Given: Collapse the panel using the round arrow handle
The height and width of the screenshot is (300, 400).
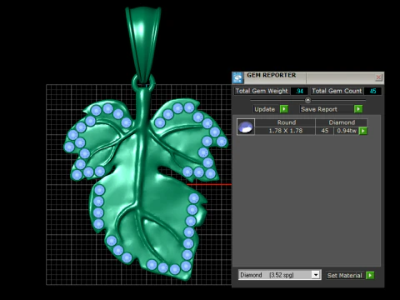Looking at the screenshot, I should tap(307, 100).
